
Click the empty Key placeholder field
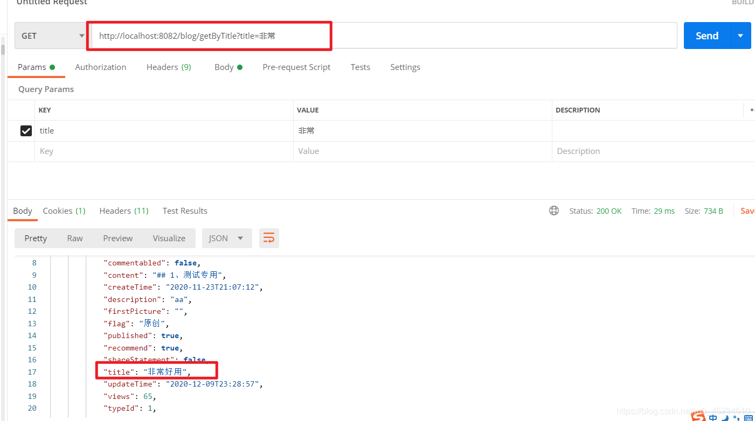164,151
